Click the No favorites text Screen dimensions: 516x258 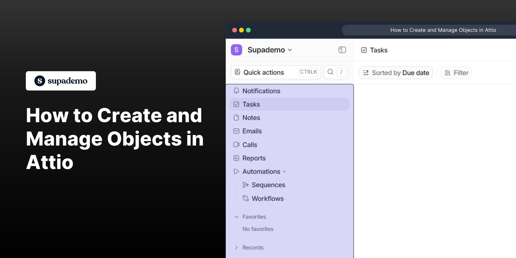coord(258,229)
